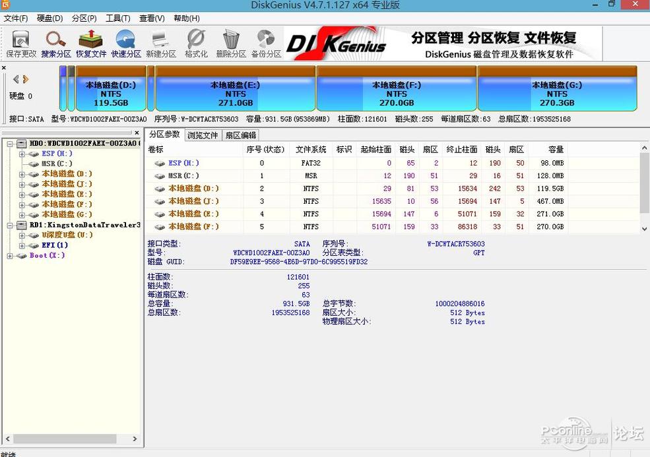Switch to the 扇区编辑 tab
The image size is (650, 457).
240,135
